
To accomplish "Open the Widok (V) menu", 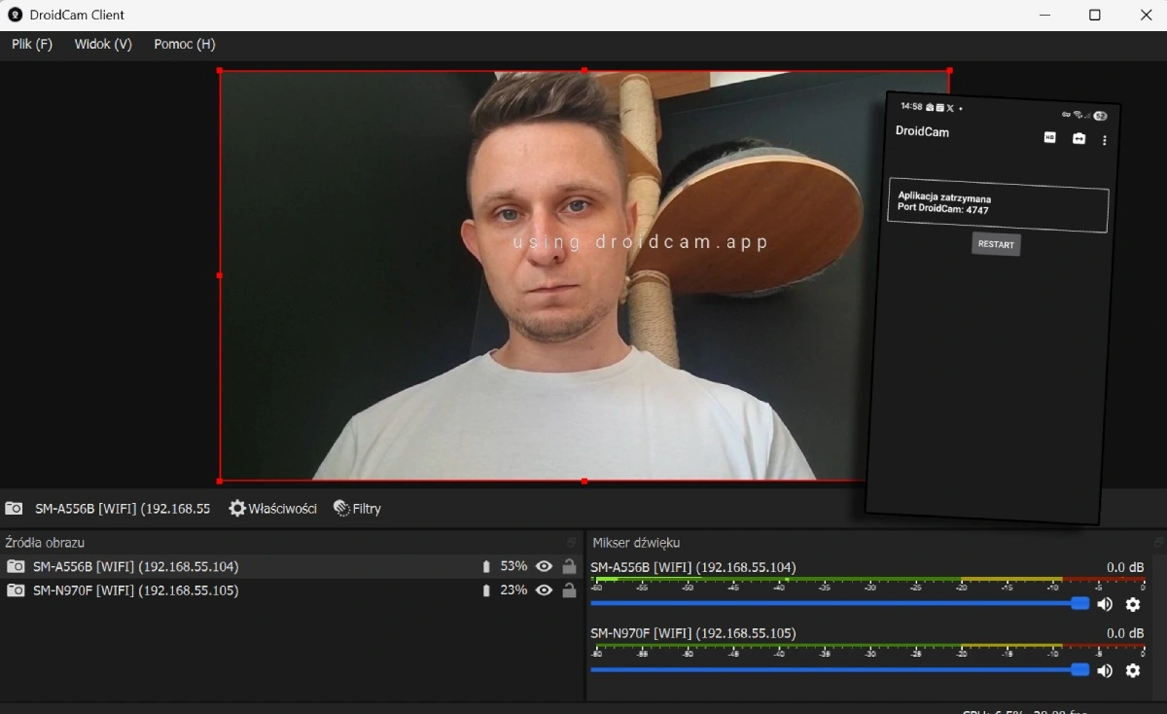I will click(x=103, y=44).
